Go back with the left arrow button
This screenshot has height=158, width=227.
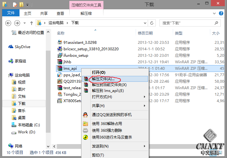pyautogui.click(x=8, y=23)
